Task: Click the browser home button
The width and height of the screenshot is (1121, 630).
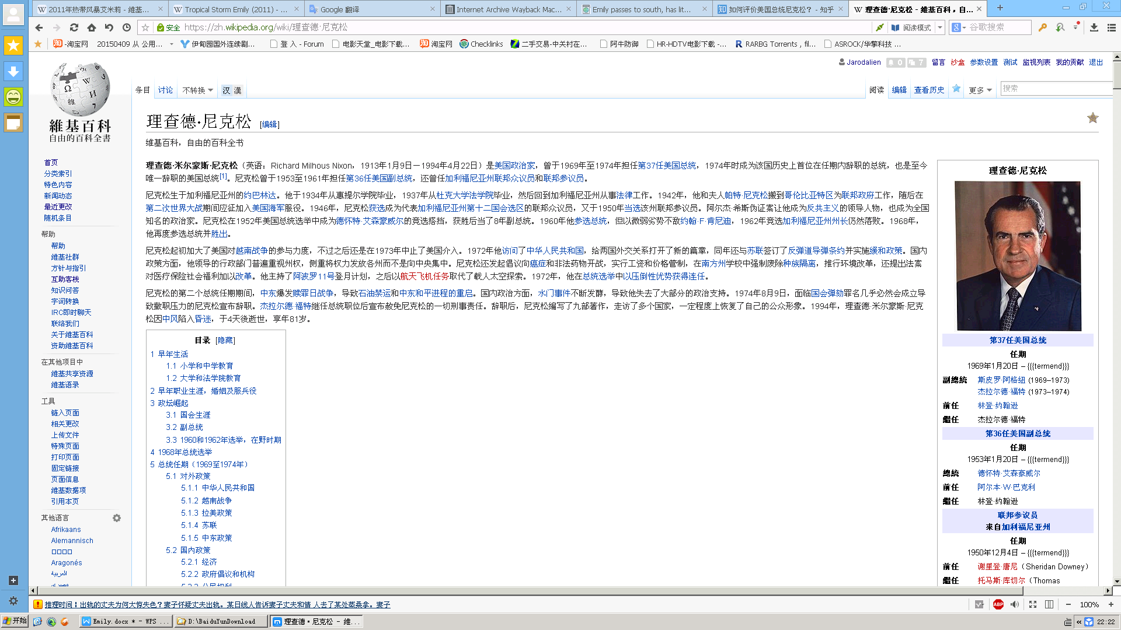Action: [x=92, y=27]
